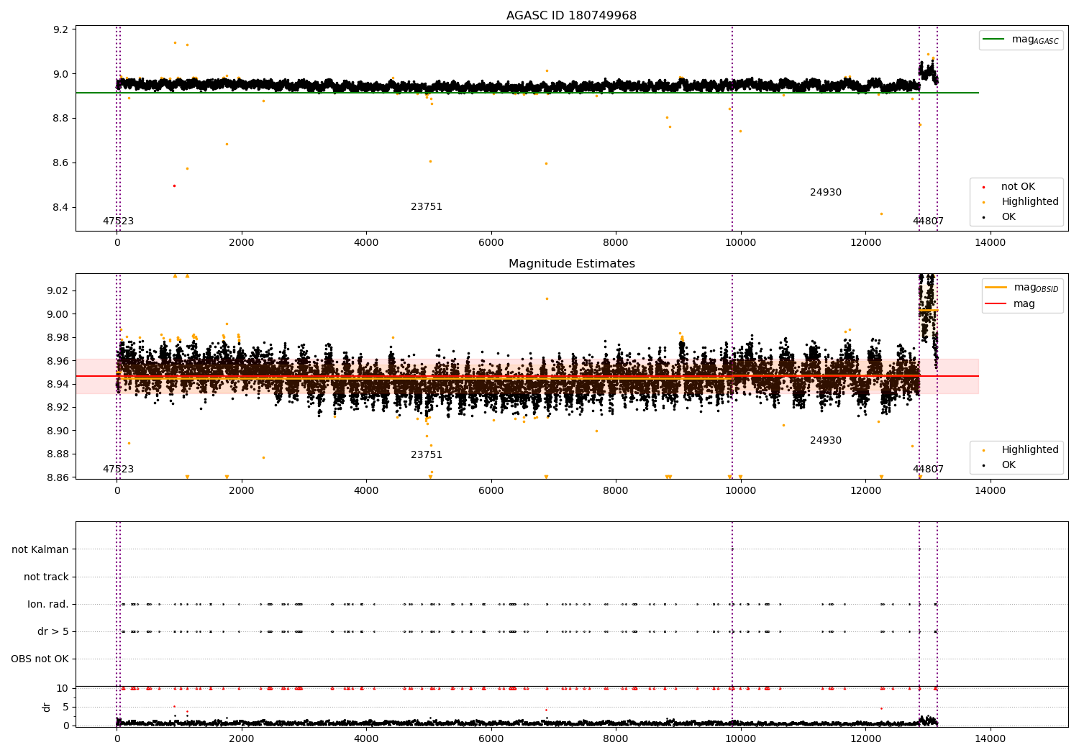
Task: Select 'Highlighted' legend entry in AGASC ID plot
Action: click(x=1029, y=202)
